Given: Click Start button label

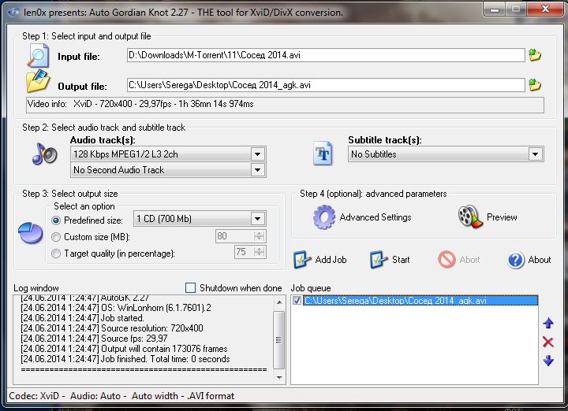Looking at the screenshot, I should 401,260.
